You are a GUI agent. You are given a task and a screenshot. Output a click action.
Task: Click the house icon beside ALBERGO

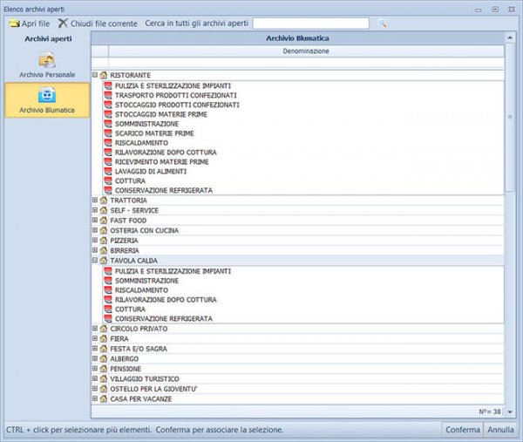pos(104,358)
